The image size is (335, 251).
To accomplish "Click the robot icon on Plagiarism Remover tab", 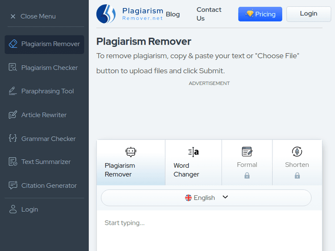I will [131, 152].
